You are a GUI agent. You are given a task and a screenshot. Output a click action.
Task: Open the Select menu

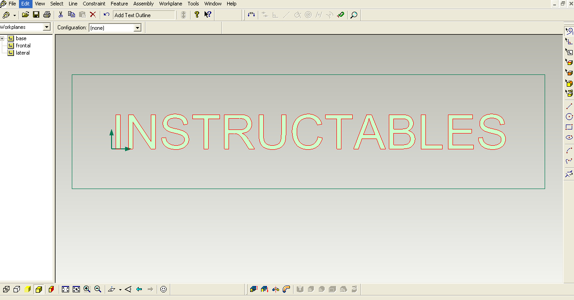[57, 4]
